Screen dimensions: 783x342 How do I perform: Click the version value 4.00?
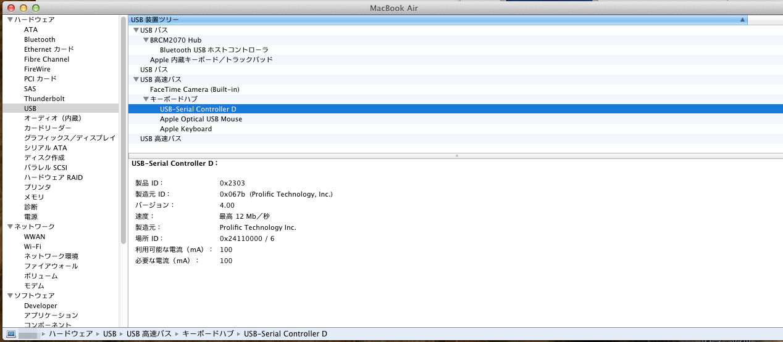[x=227, y=205]
